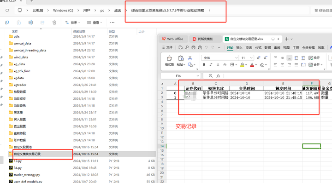Click the Redo arrow in WPS
The image size is (332, 183).
click(213, 47)
